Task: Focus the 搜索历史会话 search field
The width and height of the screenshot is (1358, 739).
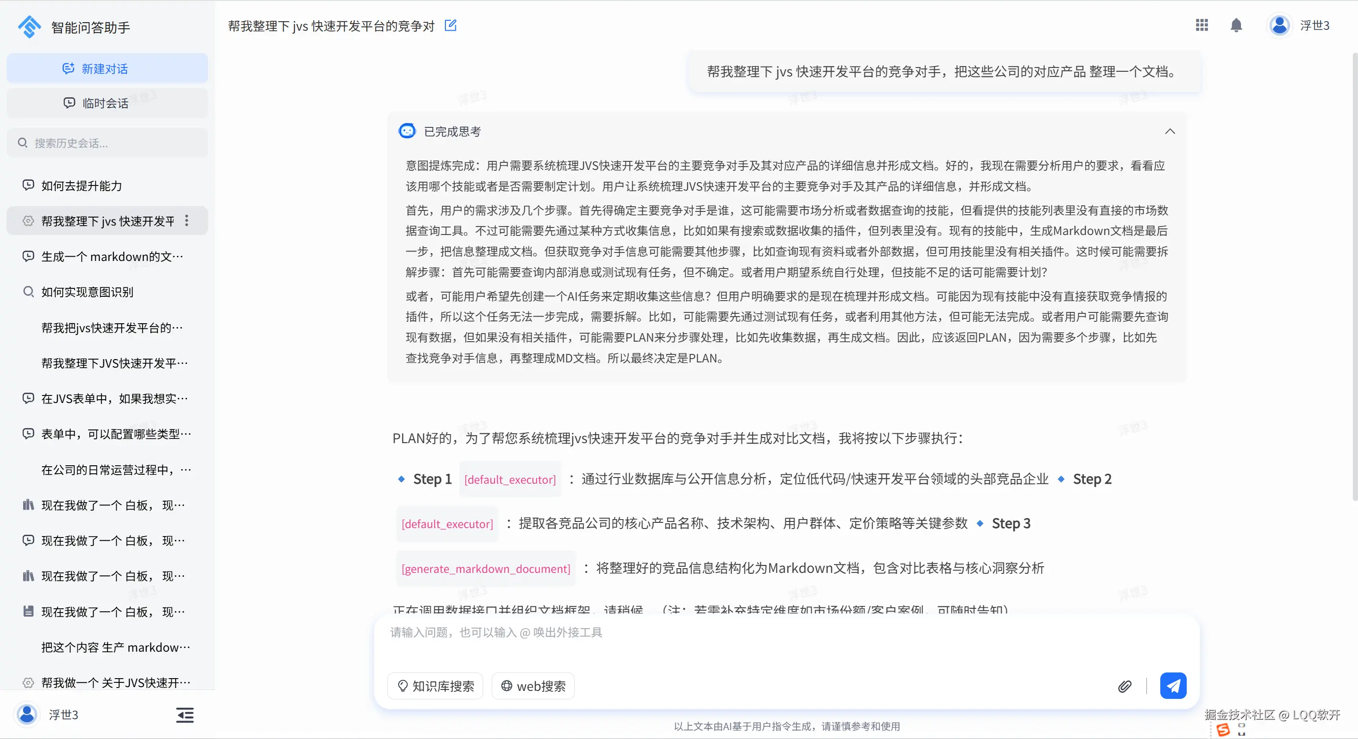Action: (107, 143)
